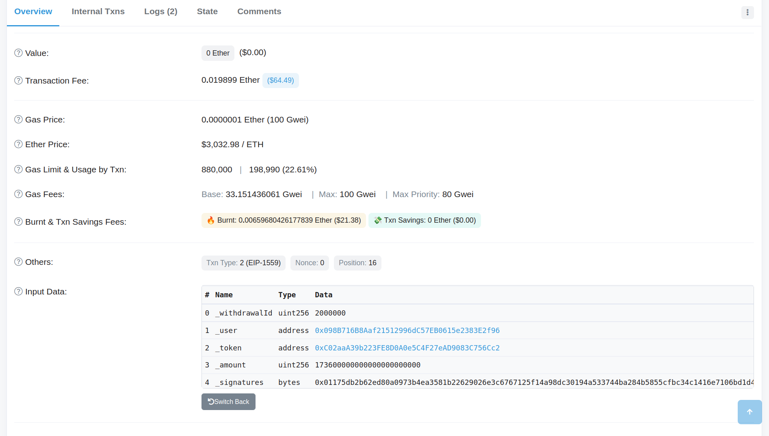Screen dimensions: 769x436
Task: Click the Nonce: 0 badge
Action: coord(310,263)
